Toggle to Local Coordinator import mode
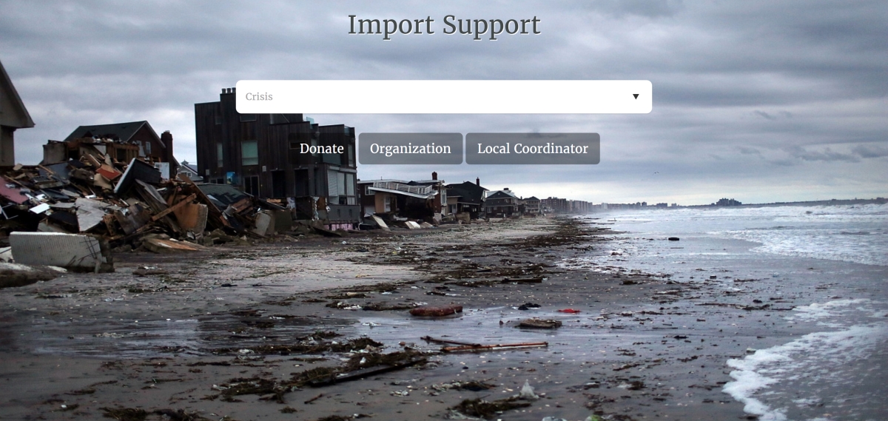888x421 pixels. (x=533, y=149)
